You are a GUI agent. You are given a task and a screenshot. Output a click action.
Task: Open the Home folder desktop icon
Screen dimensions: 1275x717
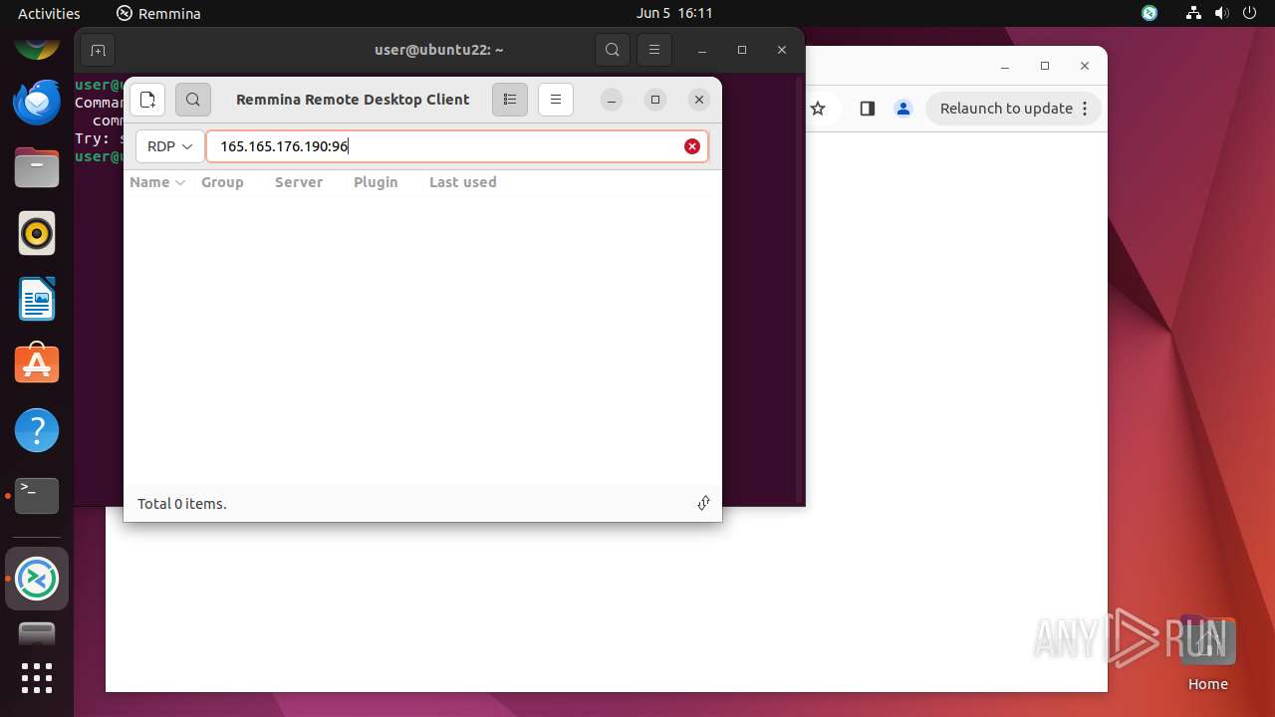[1207, 653]
